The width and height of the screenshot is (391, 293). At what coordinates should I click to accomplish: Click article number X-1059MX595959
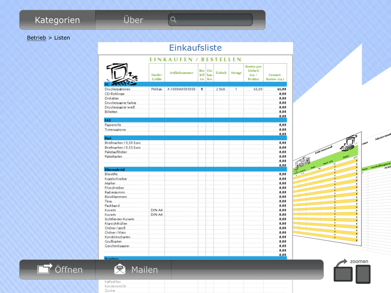(181, 89)
